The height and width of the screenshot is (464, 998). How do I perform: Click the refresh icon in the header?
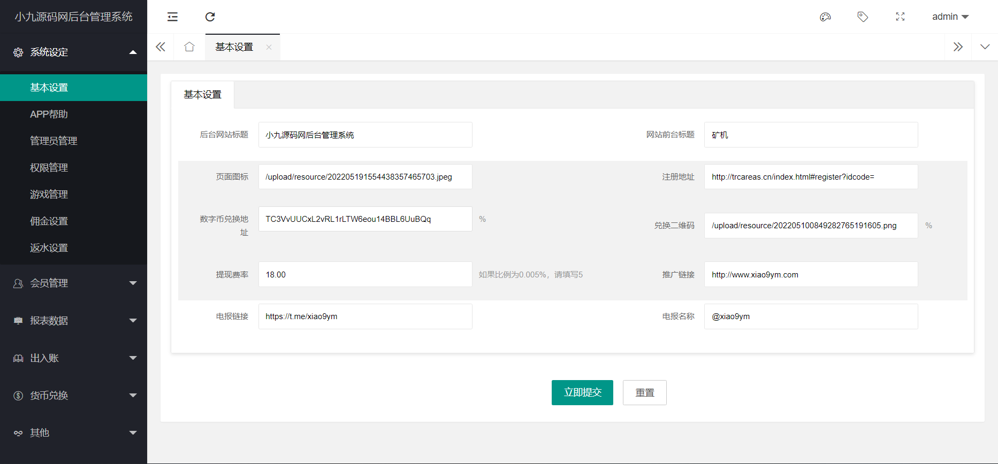tap(210, 17)
